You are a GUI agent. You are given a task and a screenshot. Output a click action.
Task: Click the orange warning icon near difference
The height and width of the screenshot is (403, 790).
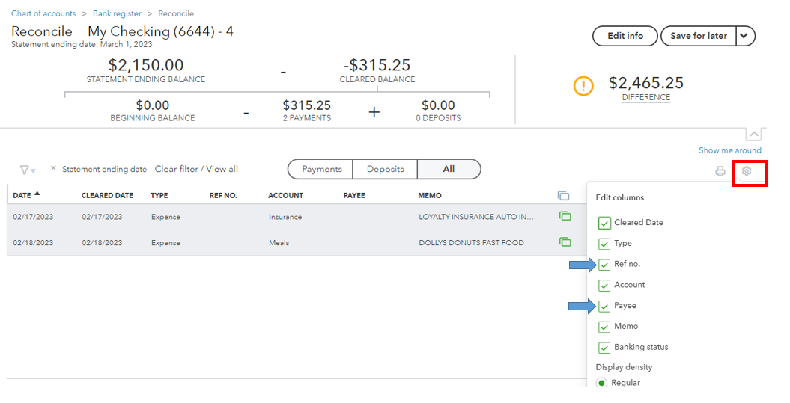click(x=583, y=86)
